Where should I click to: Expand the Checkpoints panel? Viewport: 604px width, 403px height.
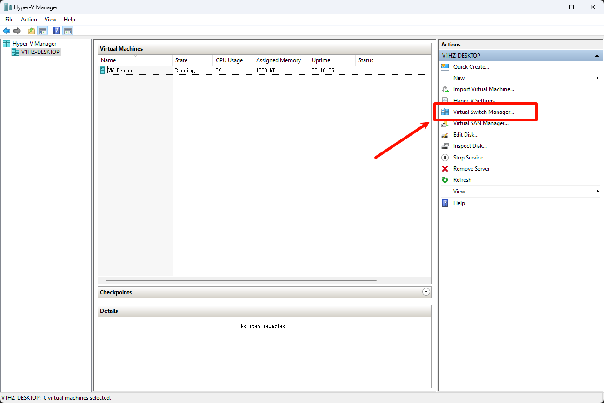pos(426,292)
